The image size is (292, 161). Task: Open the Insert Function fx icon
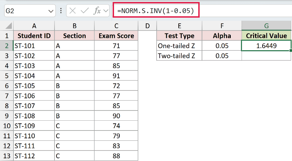(97, 11)
